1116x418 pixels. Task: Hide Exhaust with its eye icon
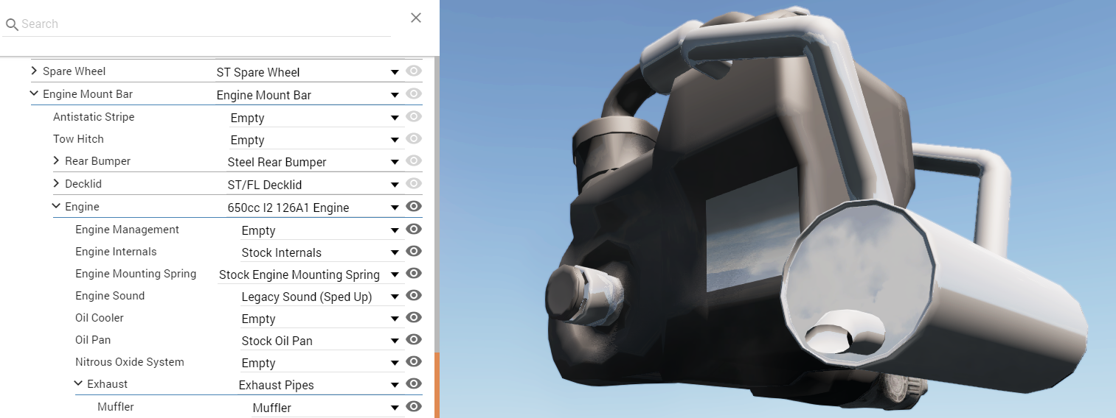pyautogui.click(x=414, y=383)
